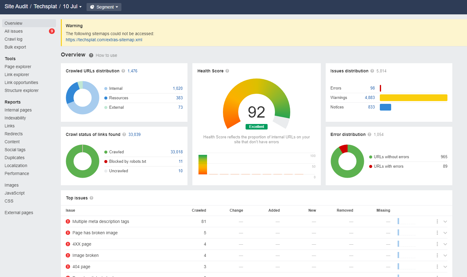The height and width of the screenshot is (277, 467).
Task: Click the Health Score help icon
Action: 227,71
